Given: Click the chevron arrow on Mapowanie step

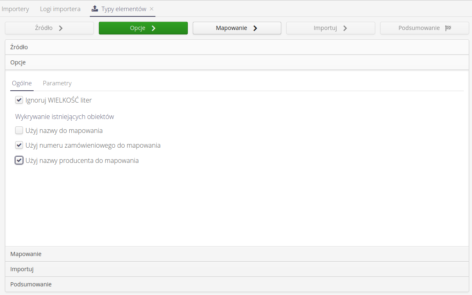Looking at the screenshot, I should 255,28.
